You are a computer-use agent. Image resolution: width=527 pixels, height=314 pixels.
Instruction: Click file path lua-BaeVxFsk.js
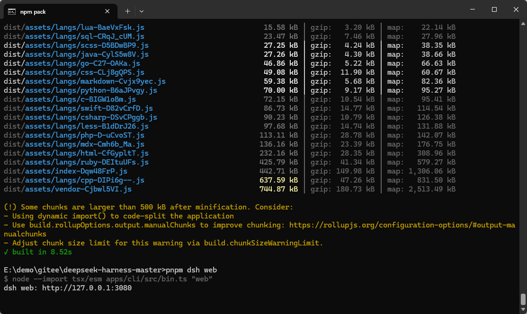(74, 27)
